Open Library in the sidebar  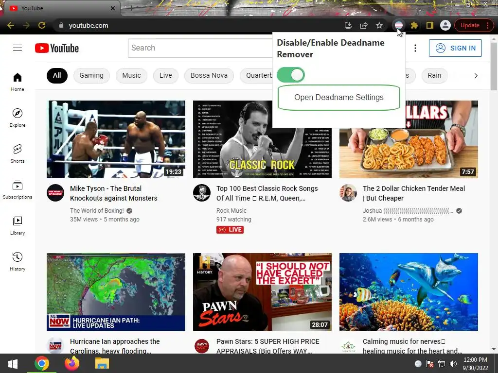(x=18, y=225)
